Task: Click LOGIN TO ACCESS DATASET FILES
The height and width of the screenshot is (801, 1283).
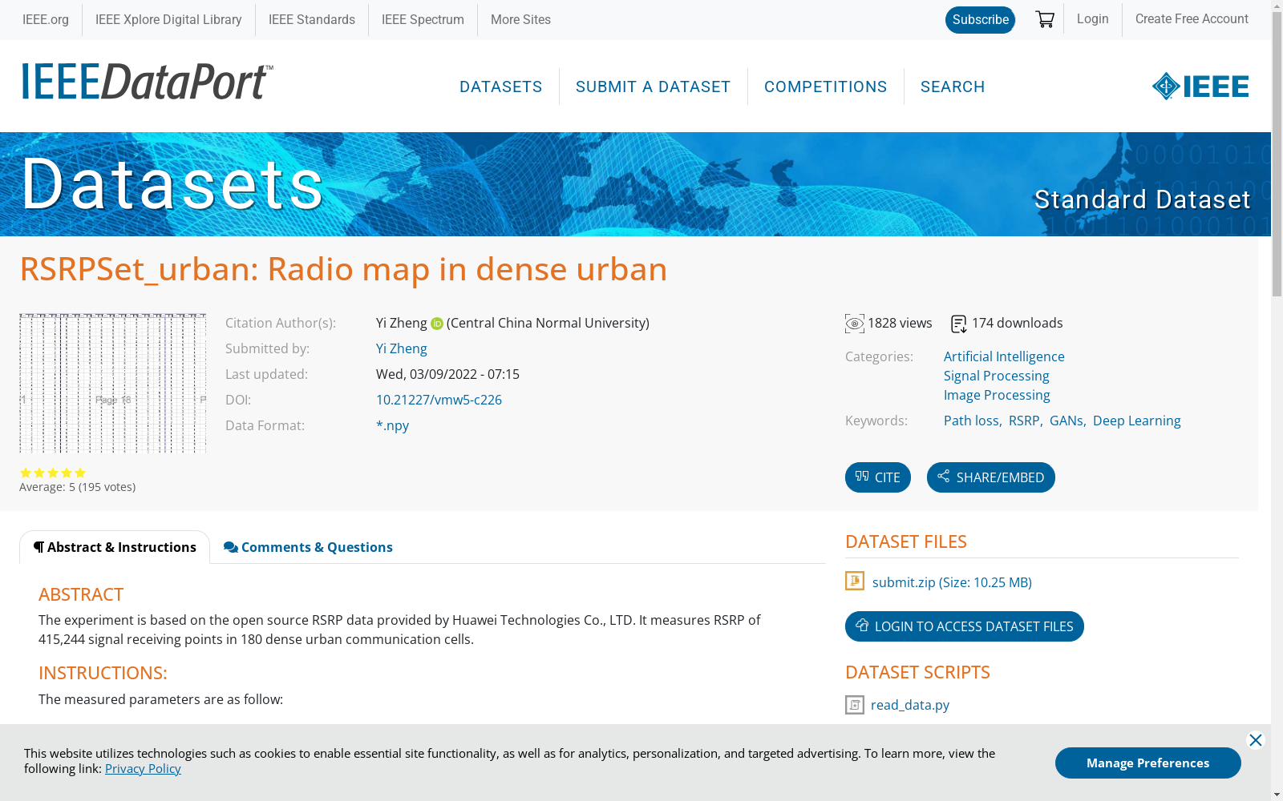Action: [965, 626]
